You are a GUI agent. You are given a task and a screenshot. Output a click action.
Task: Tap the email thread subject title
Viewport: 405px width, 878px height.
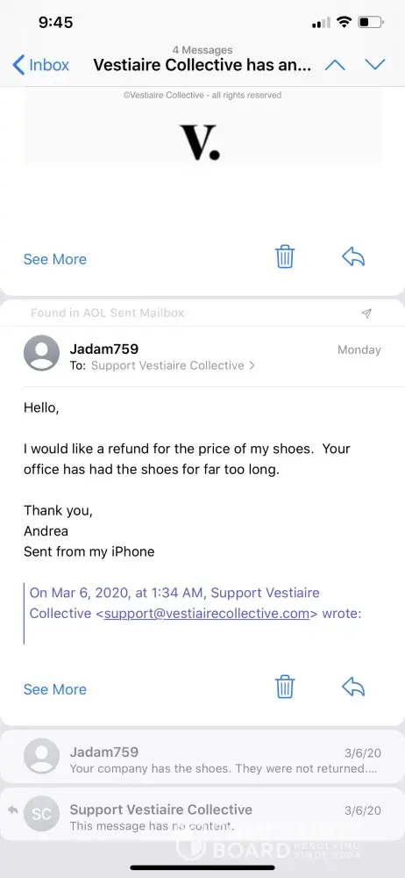coord(202,66)
